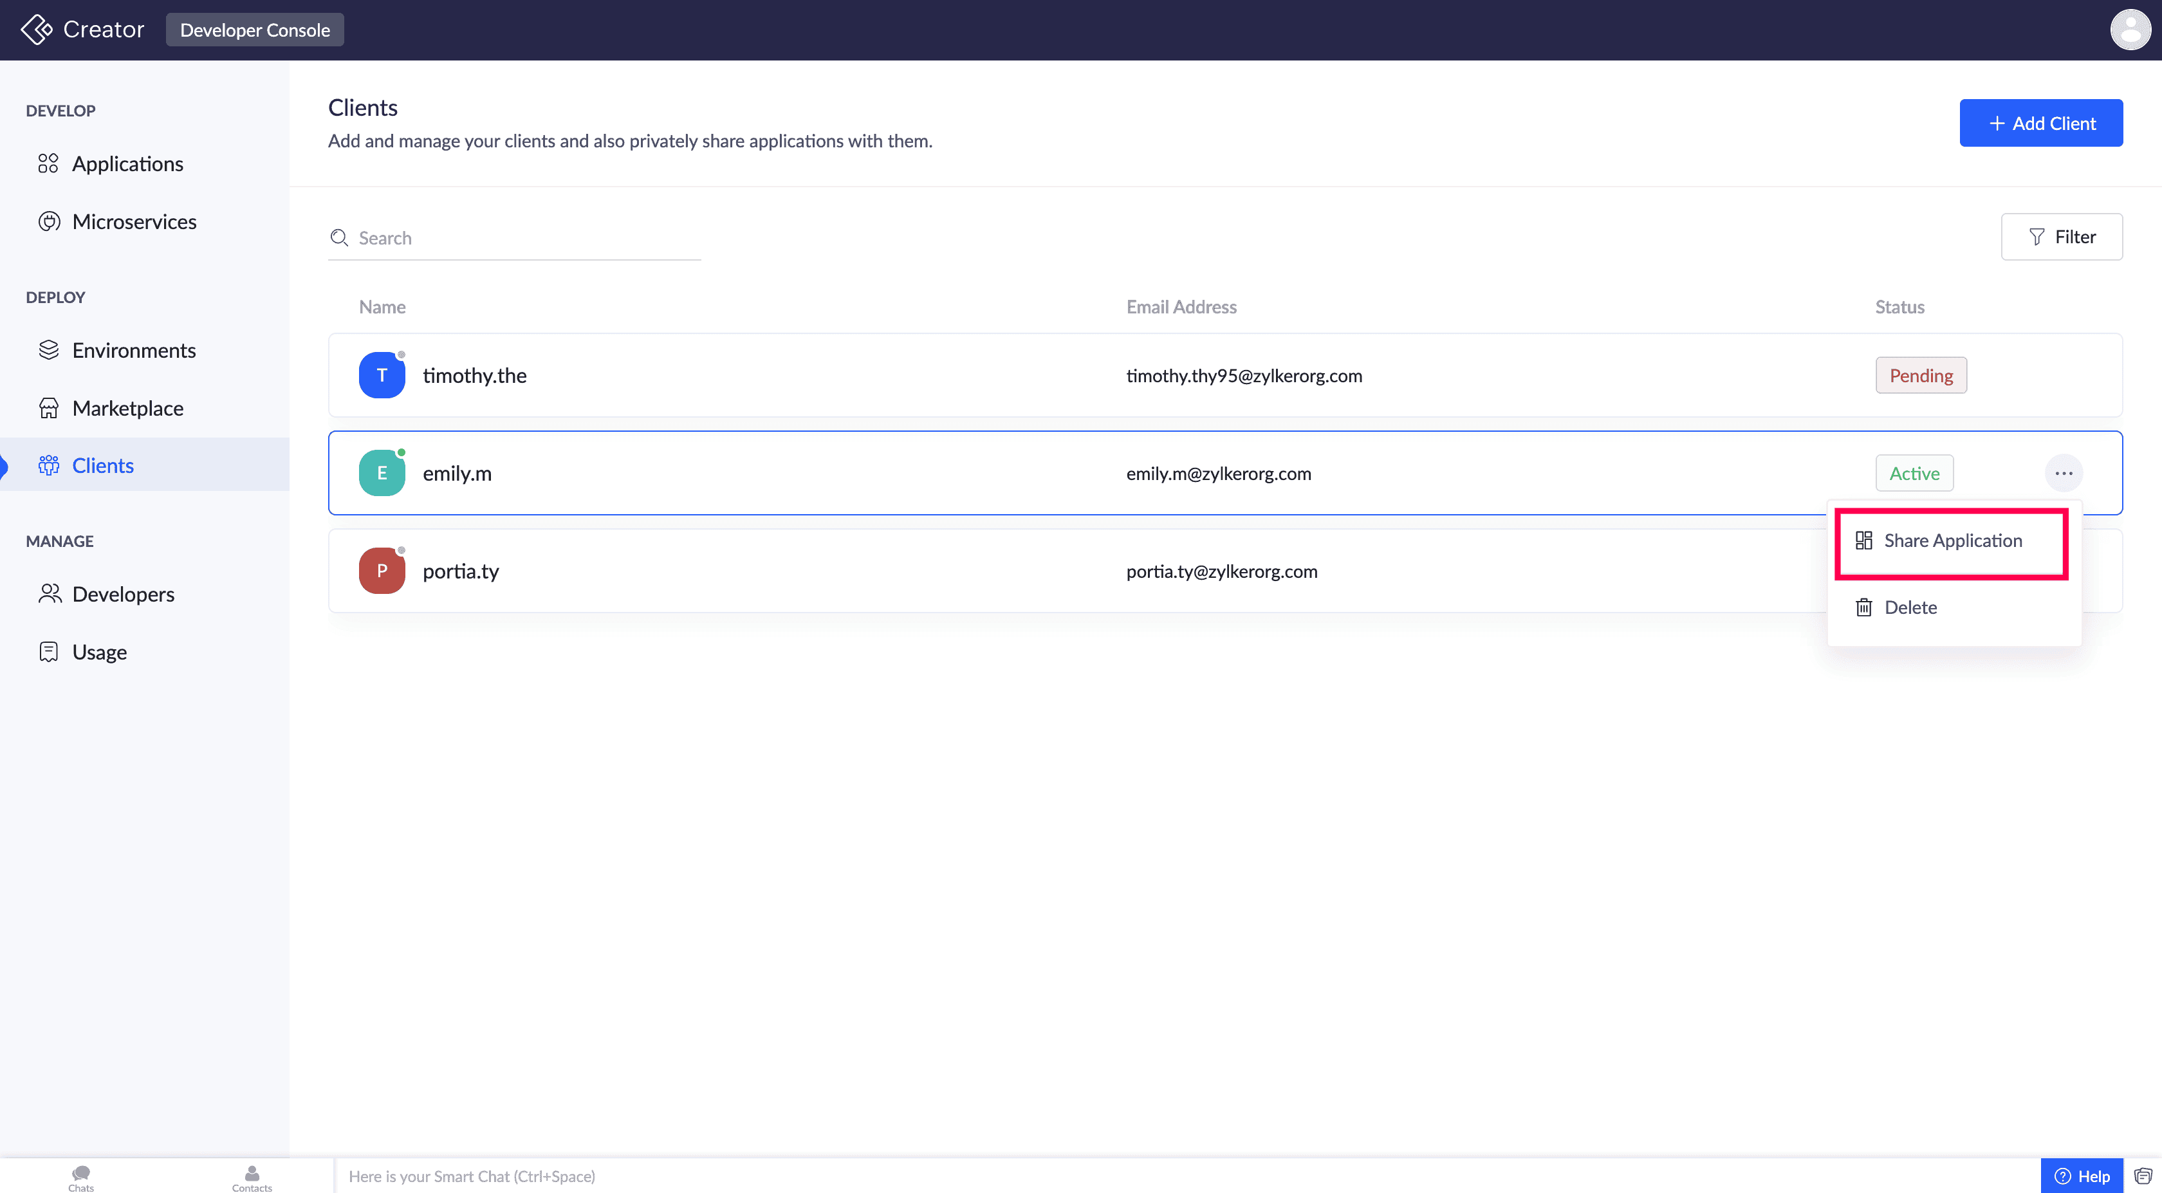Select Delete from the context menu
Screen dimensions: 2162x1193
pos(1910,607)
